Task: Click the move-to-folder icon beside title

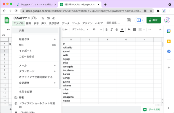Action: [x=48, y=18]
